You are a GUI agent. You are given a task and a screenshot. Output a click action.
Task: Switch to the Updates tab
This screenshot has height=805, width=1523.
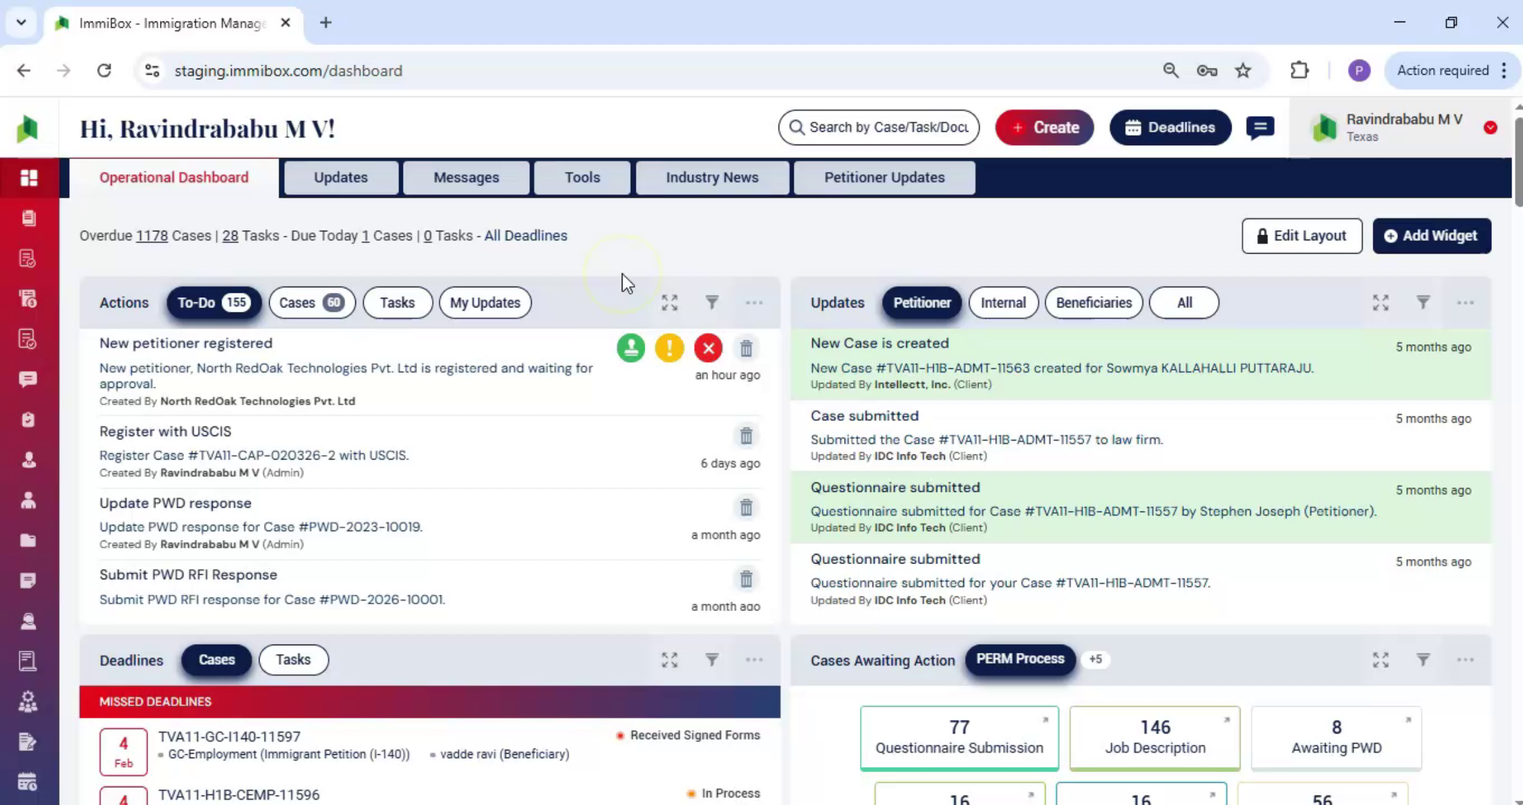(x=341, y=177)
